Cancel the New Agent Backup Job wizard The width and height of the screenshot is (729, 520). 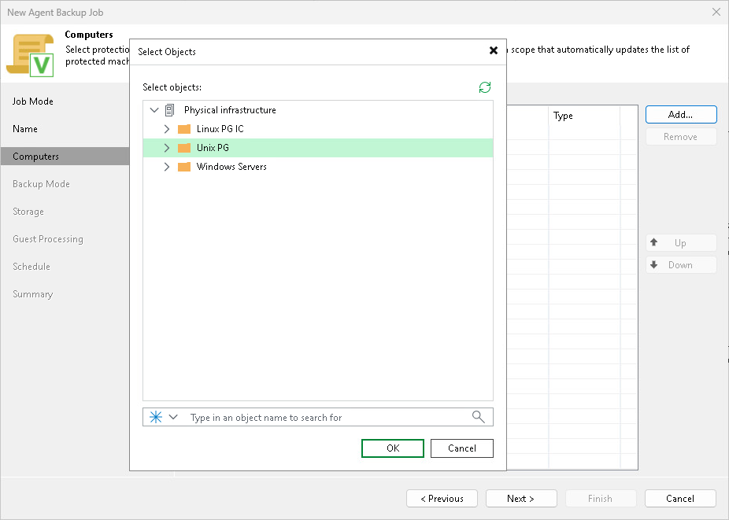click(680, 499)
